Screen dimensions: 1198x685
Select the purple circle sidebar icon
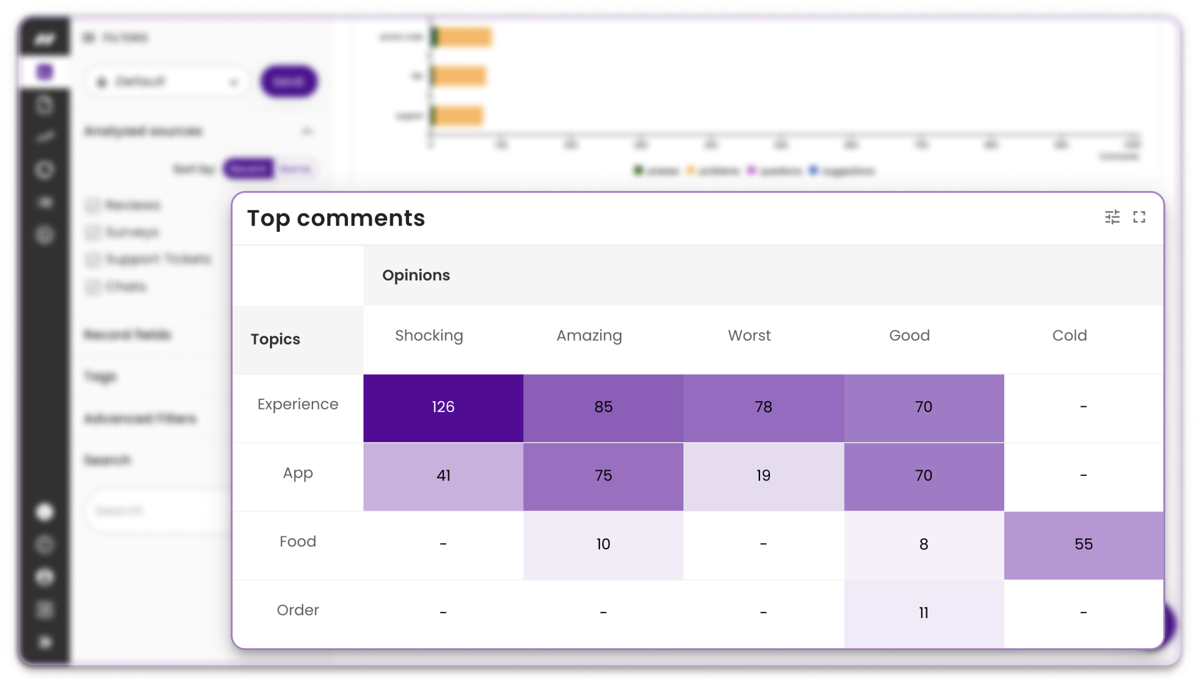pos(45,72)
